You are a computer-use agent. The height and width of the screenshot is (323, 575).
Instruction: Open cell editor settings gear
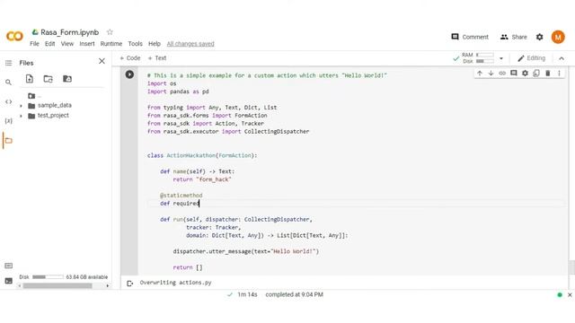525,74
